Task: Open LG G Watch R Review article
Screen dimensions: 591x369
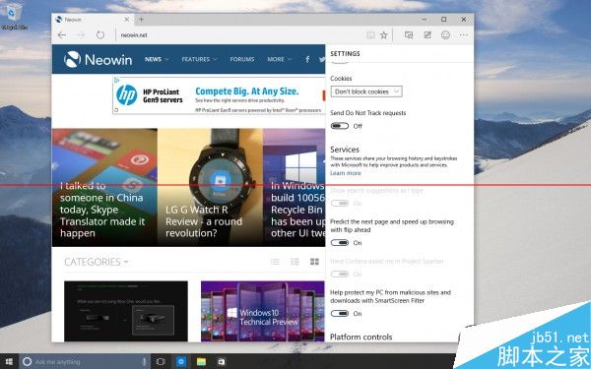Action: 211,188
